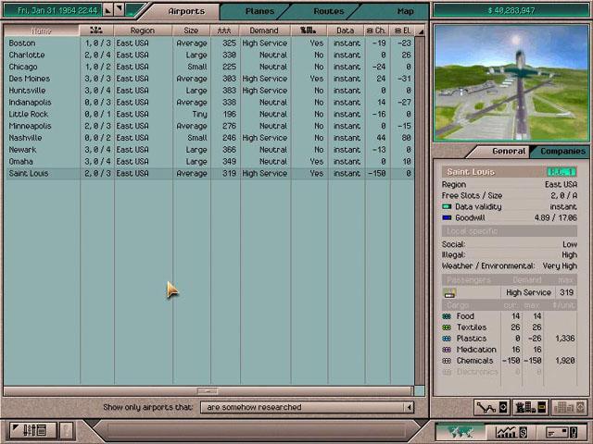
Task: Click the Chemicals cargo icon
Action: (x=448, y=361)
